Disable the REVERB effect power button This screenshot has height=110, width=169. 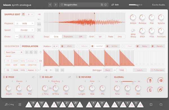[79, 77]
